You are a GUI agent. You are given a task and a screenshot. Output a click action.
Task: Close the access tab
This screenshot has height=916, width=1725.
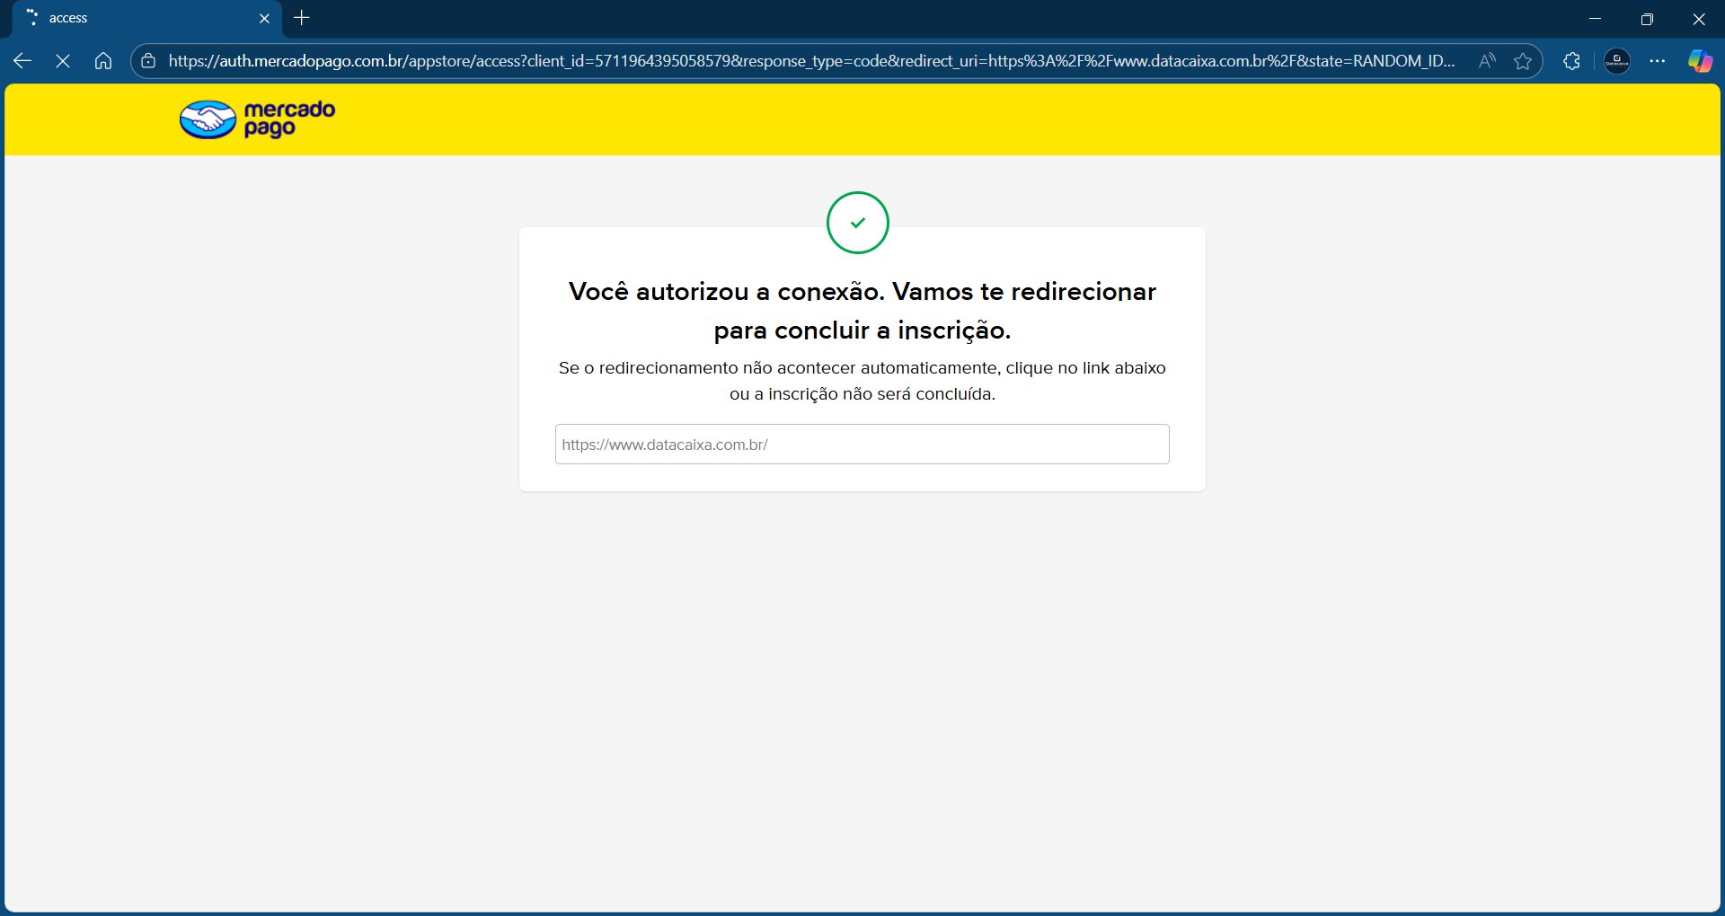tap(264, 18)
